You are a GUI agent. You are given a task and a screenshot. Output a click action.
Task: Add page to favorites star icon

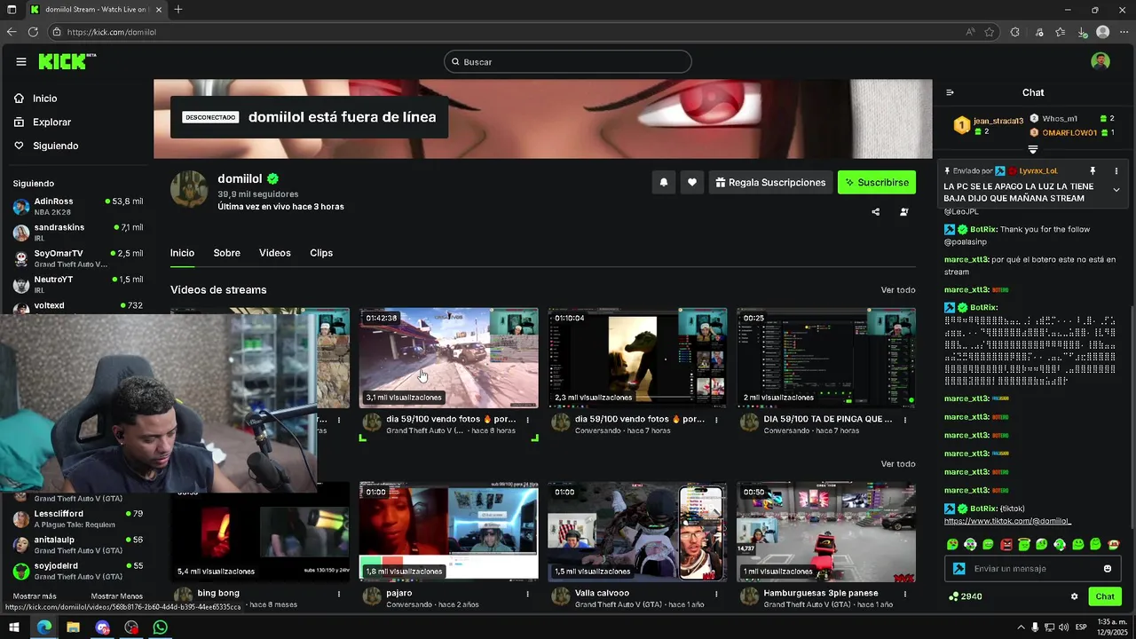pyautogui.click(x=990, y=32)
